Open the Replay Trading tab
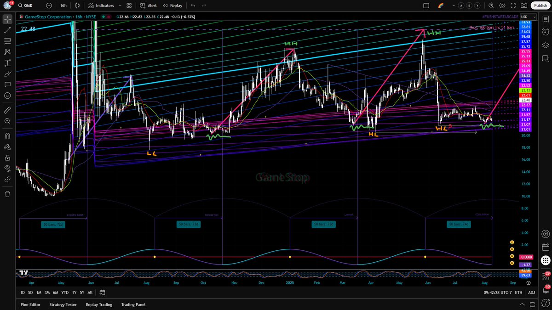Image resolution: width=552 pixels, height=310 pixels. click(99, 304)
